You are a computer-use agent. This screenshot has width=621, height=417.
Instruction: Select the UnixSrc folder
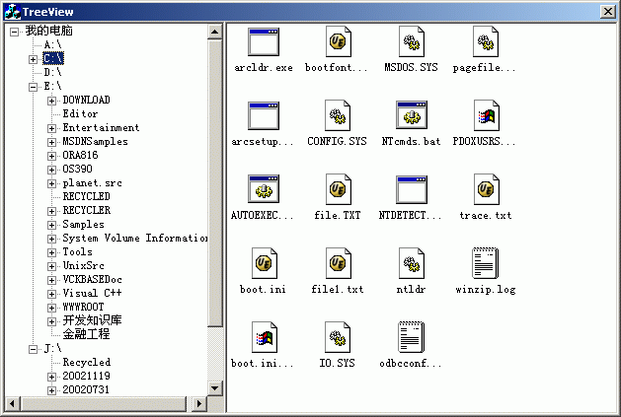coord(83,266)
